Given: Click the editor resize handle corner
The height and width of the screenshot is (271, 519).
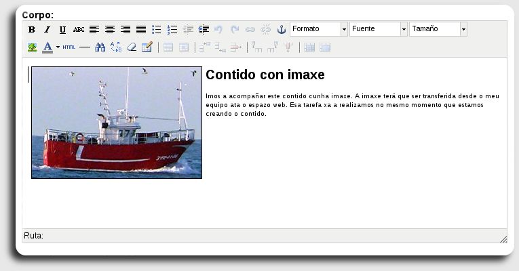Looking at the screenshot, I should 503,239.
